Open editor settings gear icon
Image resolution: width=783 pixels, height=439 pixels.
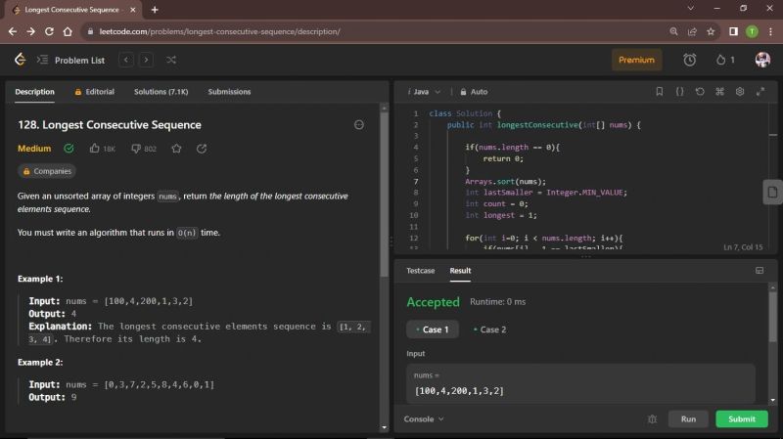(740, 91)
